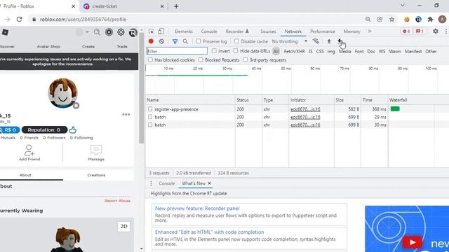Open the register-app-presence initiator link

coord(305,109)
